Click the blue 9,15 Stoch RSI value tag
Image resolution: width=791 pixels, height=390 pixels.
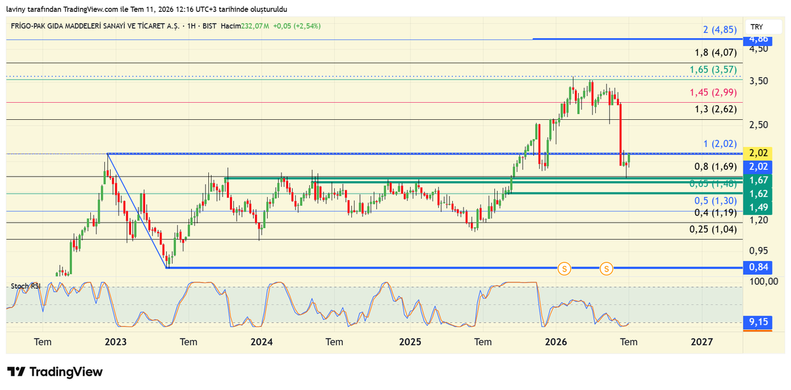tap(759, 322)
